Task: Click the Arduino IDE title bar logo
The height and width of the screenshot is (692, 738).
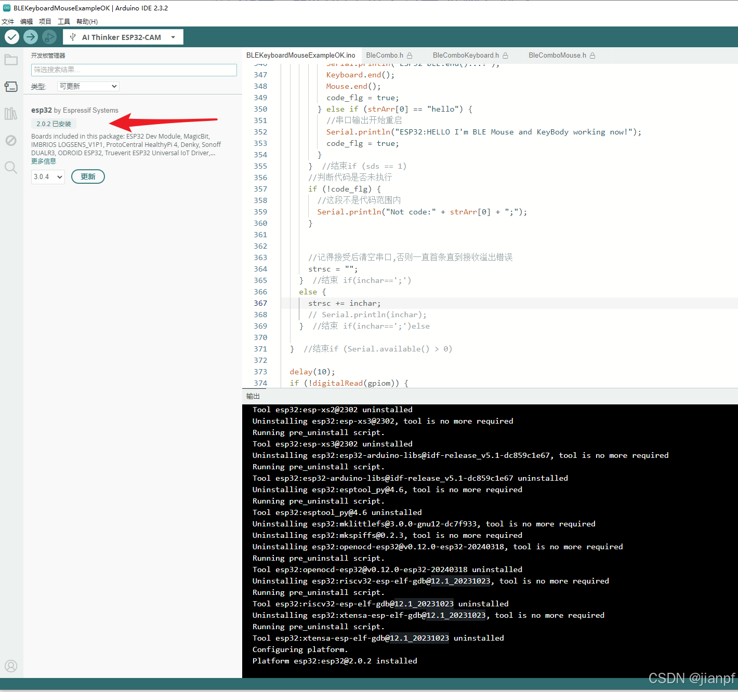Action: tap(7, 8)
